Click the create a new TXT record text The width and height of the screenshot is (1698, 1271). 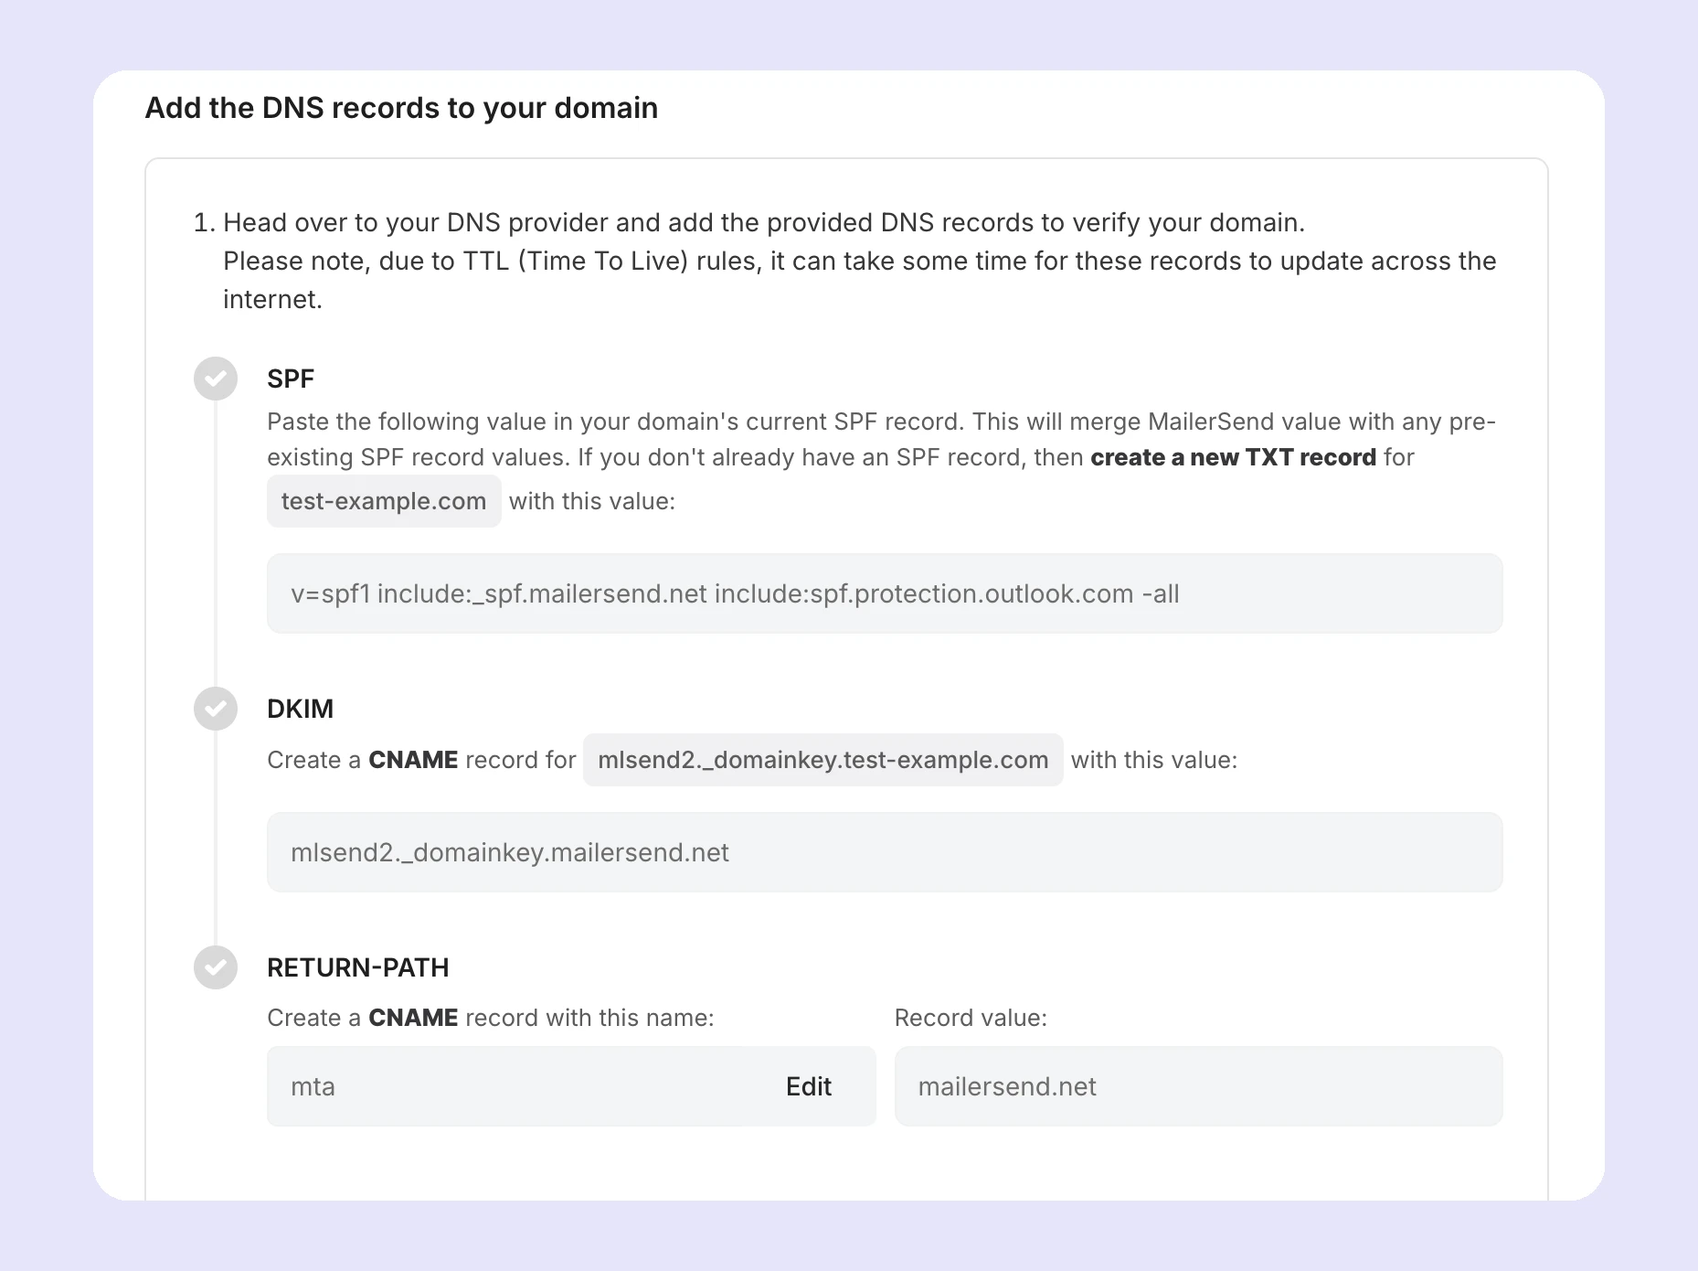(1233, 457)
